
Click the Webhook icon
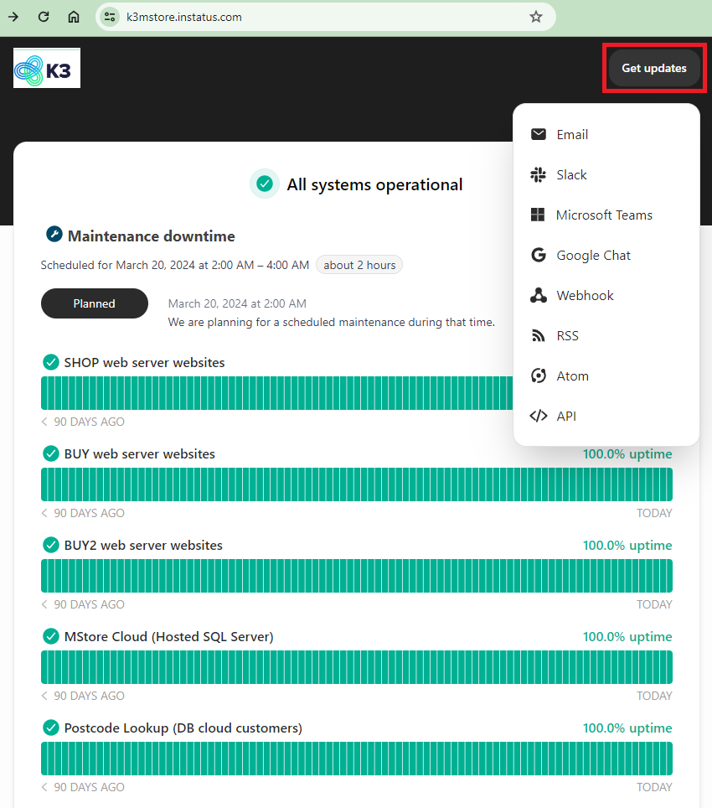[539, 295]
